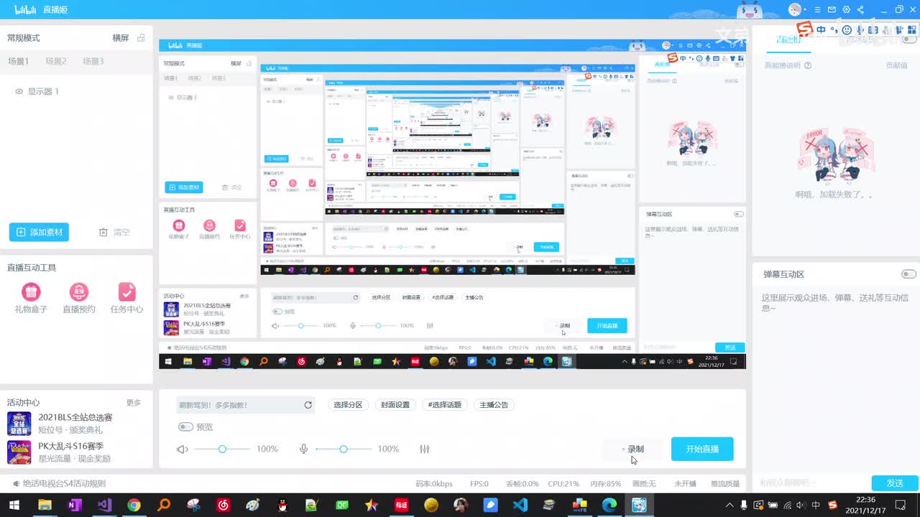Click the share icon in title bar
The width and height of the screenshot is (920, 517).
pyautogui.click(x=860, y=10)
